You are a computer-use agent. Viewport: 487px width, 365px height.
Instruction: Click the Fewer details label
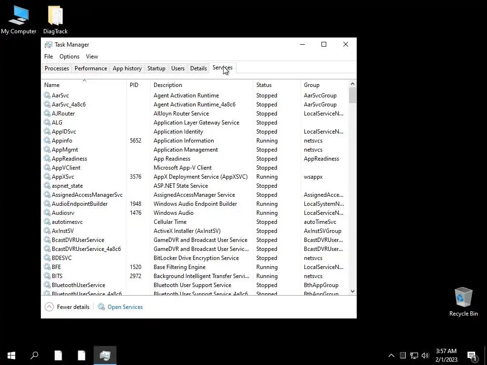[73, 307]
